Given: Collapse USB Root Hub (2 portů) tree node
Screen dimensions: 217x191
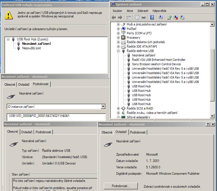Looking at the screenshot, I should [8, 39].
